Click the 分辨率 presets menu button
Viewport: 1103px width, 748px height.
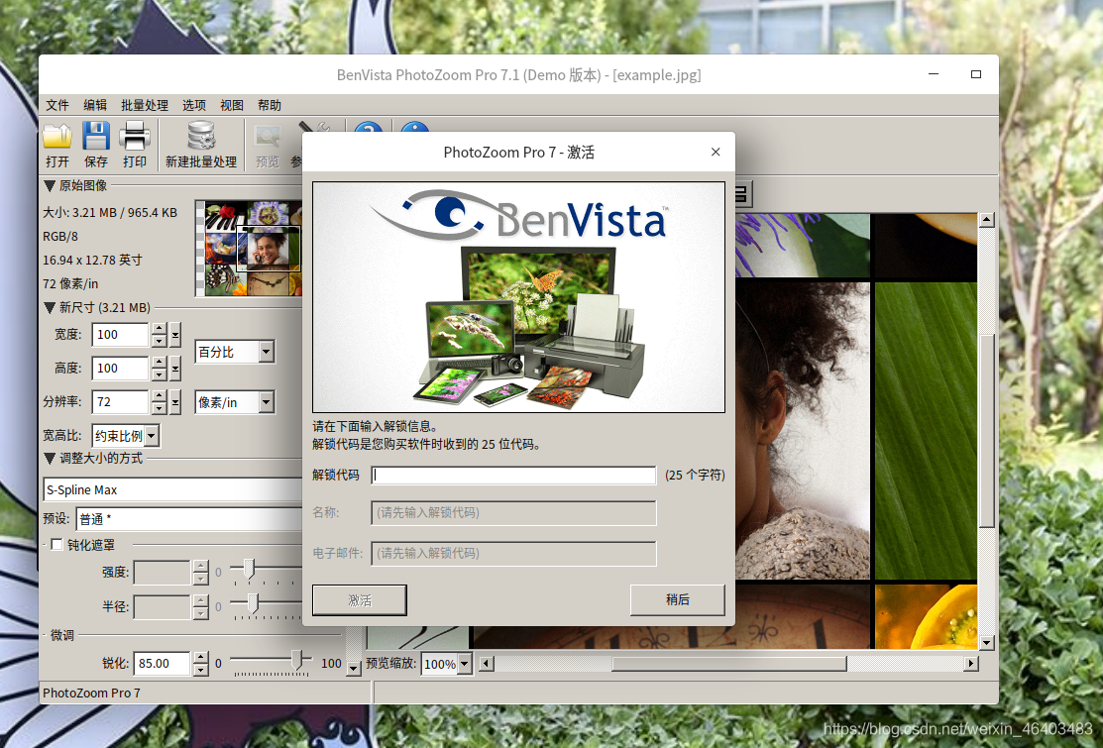175,402
